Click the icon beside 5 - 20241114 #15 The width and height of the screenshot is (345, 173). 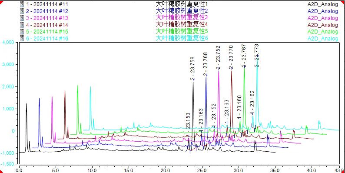tap(22, 31)
